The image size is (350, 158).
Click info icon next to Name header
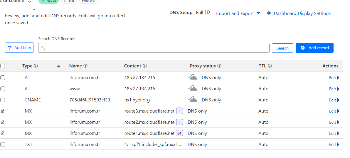pos(85,66)
